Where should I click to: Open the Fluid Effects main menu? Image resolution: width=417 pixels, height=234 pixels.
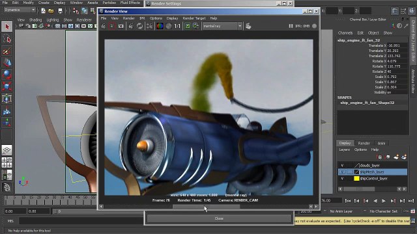(x=130, y=3)
